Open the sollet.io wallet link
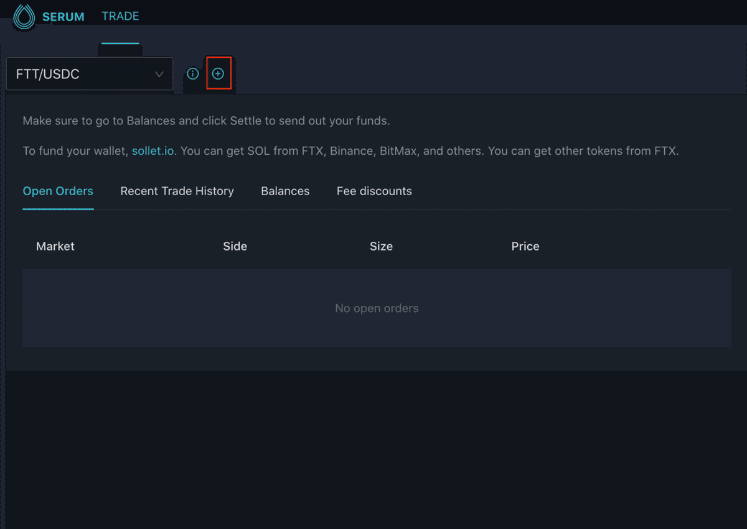Image resolution: width=747 pixels, height=529 pixels. [153, 151]
